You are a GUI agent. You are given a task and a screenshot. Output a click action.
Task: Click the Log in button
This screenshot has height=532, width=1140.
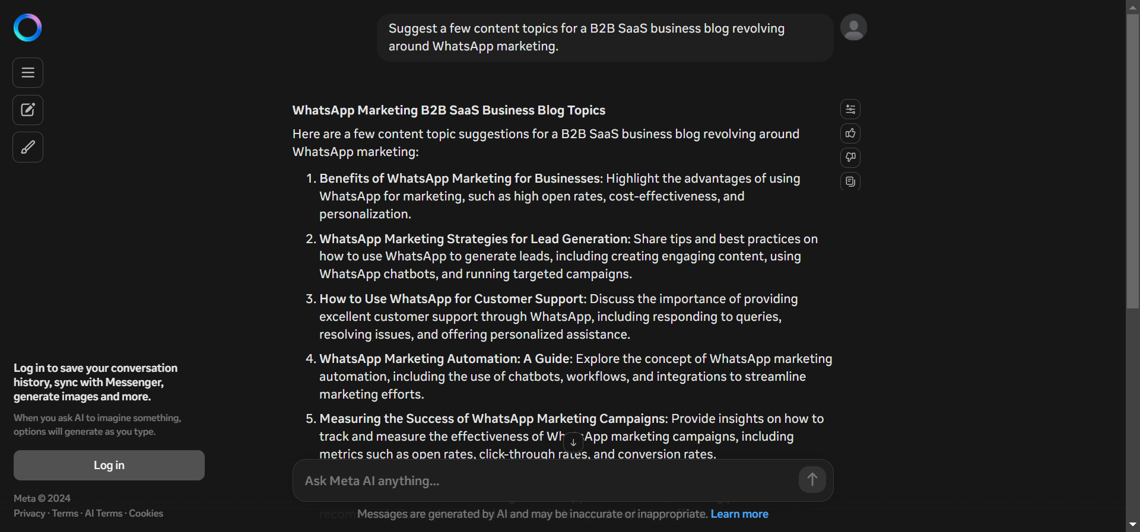(x=109, y=465)
